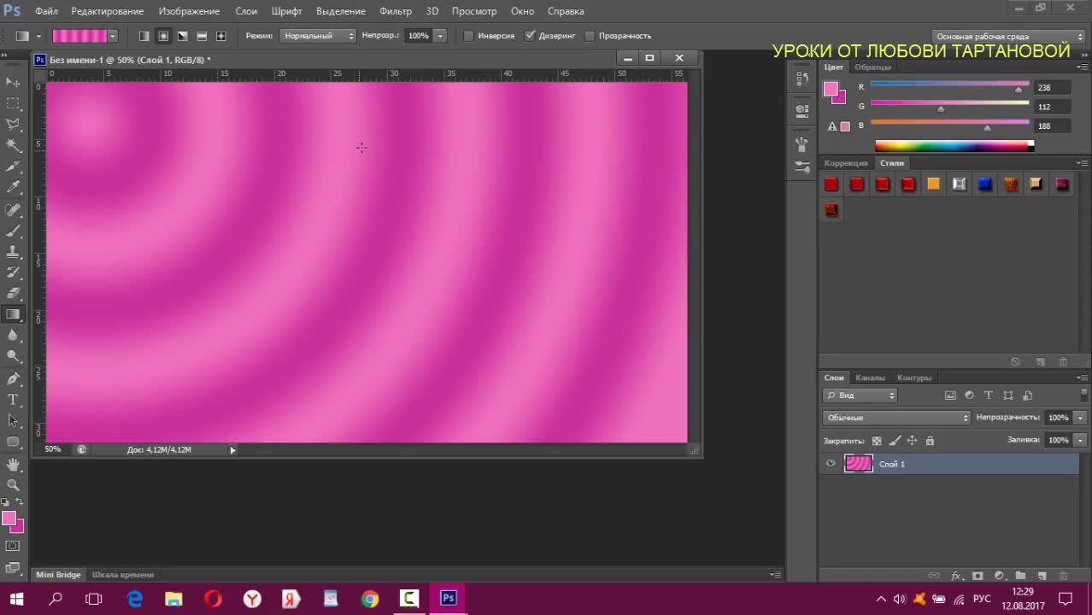The height and width of the screenshot is (615, 1092).
Task: Select the Clone Stamp tool
Action: point(13,252)
